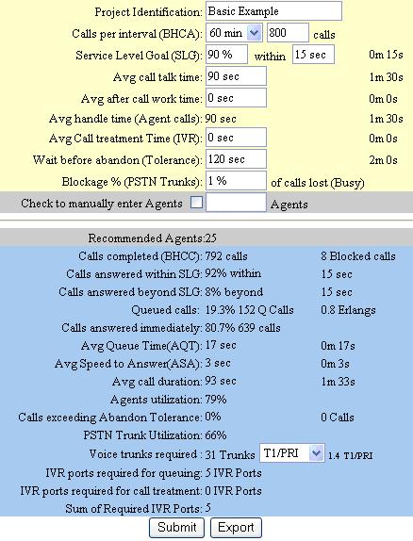Screen dimensions: 413x541
Task: Click the 8 Blocked calls text
Action: pyautogui.click(x=358, y=256)
